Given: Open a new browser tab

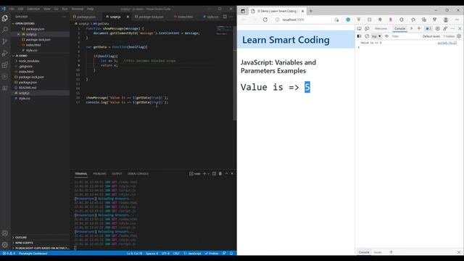Looking at the screenshot, I should click(311, 11).
